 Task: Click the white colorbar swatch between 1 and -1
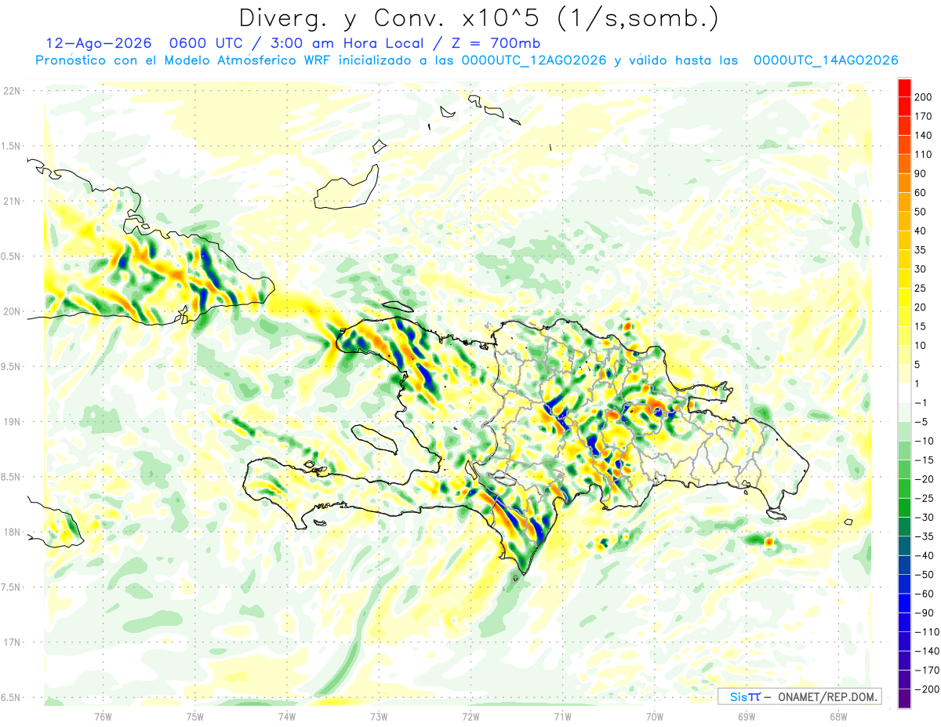[x=904, y=393]
